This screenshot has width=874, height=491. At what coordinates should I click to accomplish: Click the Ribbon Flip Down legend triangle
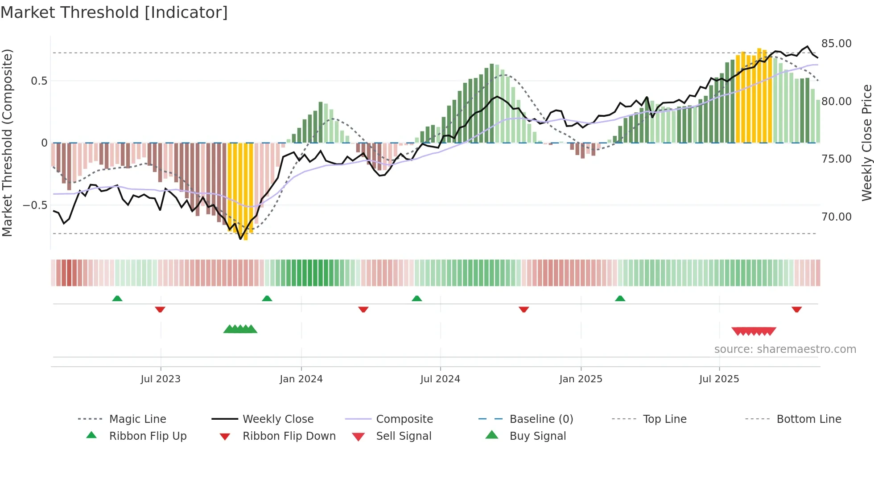(x=225, y=437)
